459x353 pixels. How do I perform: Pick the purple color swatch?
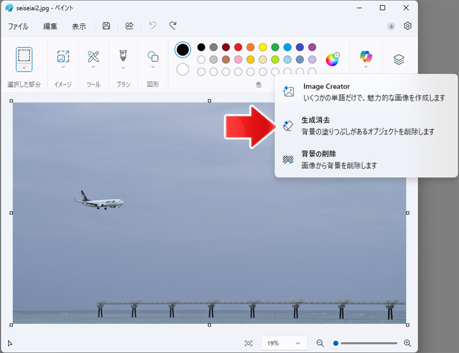312,47
